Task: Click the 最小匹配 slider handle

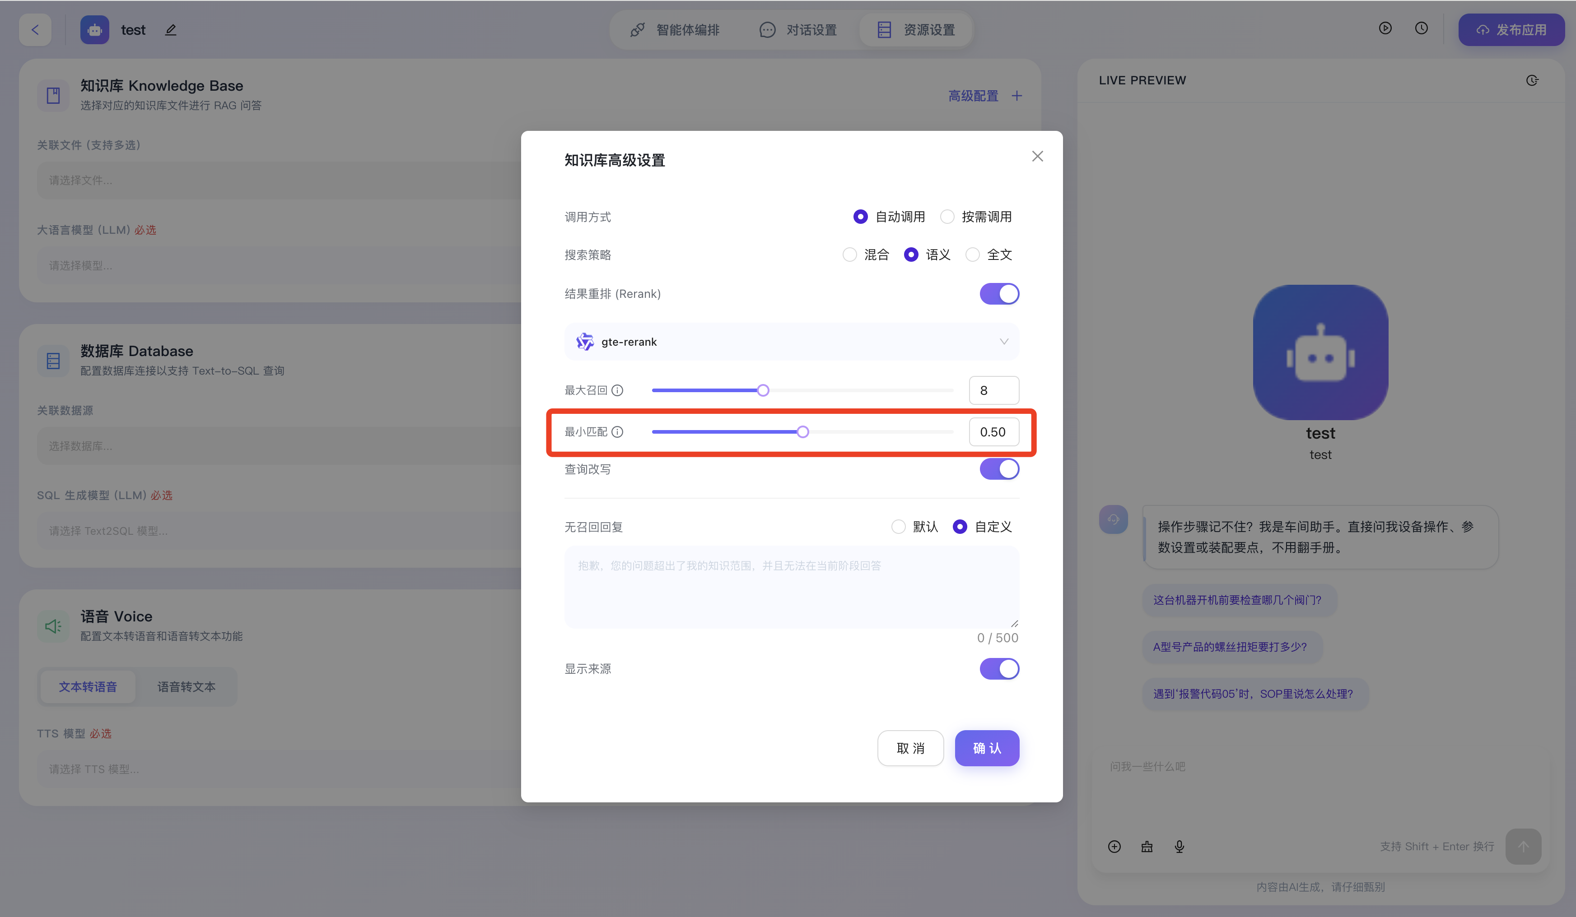Action: [802, 432]
